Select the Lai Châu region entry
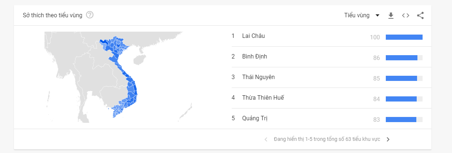Viewport: 452px width, 153px height. click(327, 36)
